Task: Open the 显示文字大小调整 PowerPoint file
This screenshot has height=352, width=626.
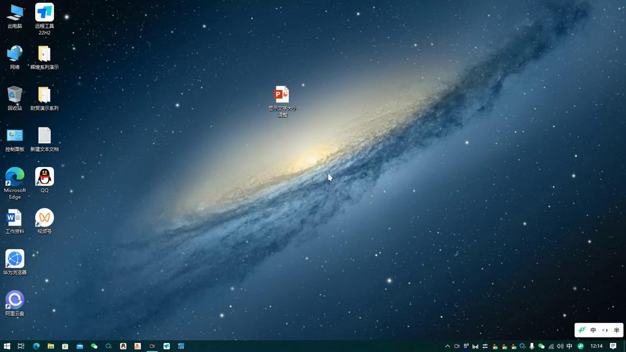Action: (x=282, y=95)
